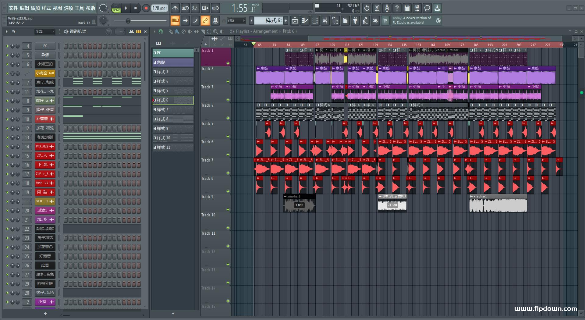Image resolution: width=585 pixels, height=320 pixels.
Task: Open the audio editor scissors icon
Action: (377, 8)
